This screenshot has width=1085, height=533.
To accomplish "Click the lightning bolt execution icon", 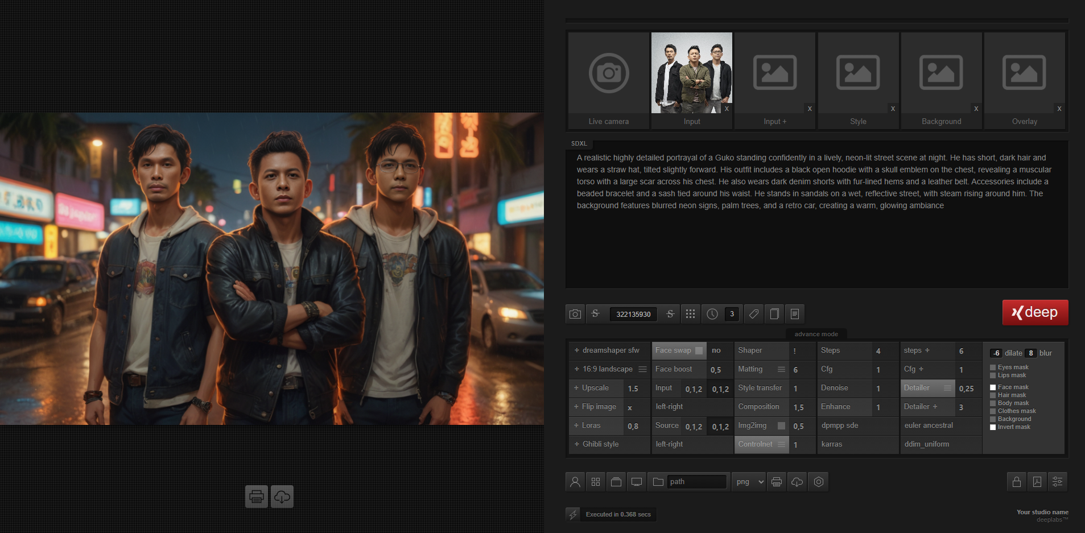I will click(x=573, y=514).
